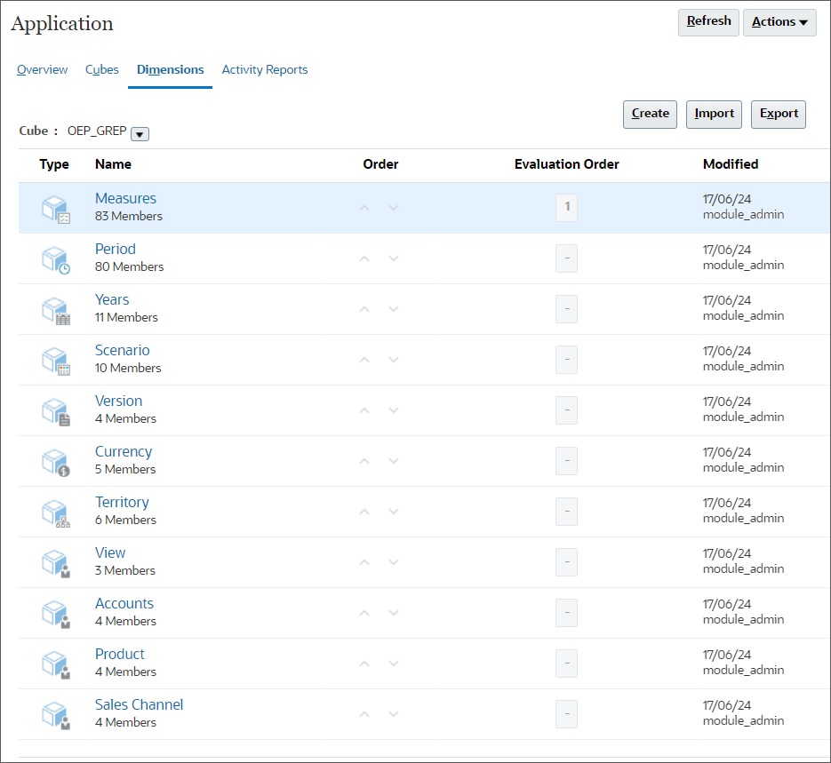Move Years dimension up

pyautogui.click(x=364, y=309)
